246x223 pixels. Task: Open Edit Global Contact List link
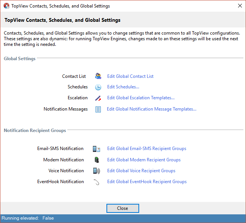pos(130,76)
